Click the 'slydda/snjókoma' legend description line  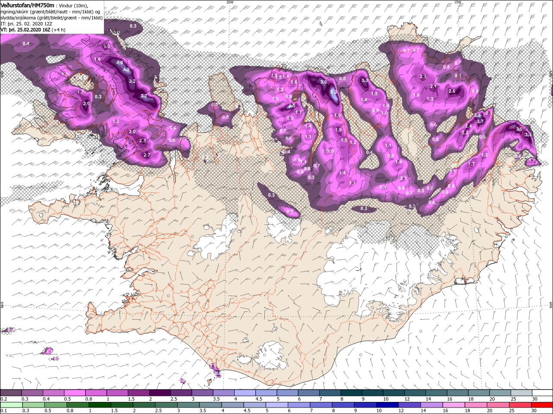tap(51, 18)
